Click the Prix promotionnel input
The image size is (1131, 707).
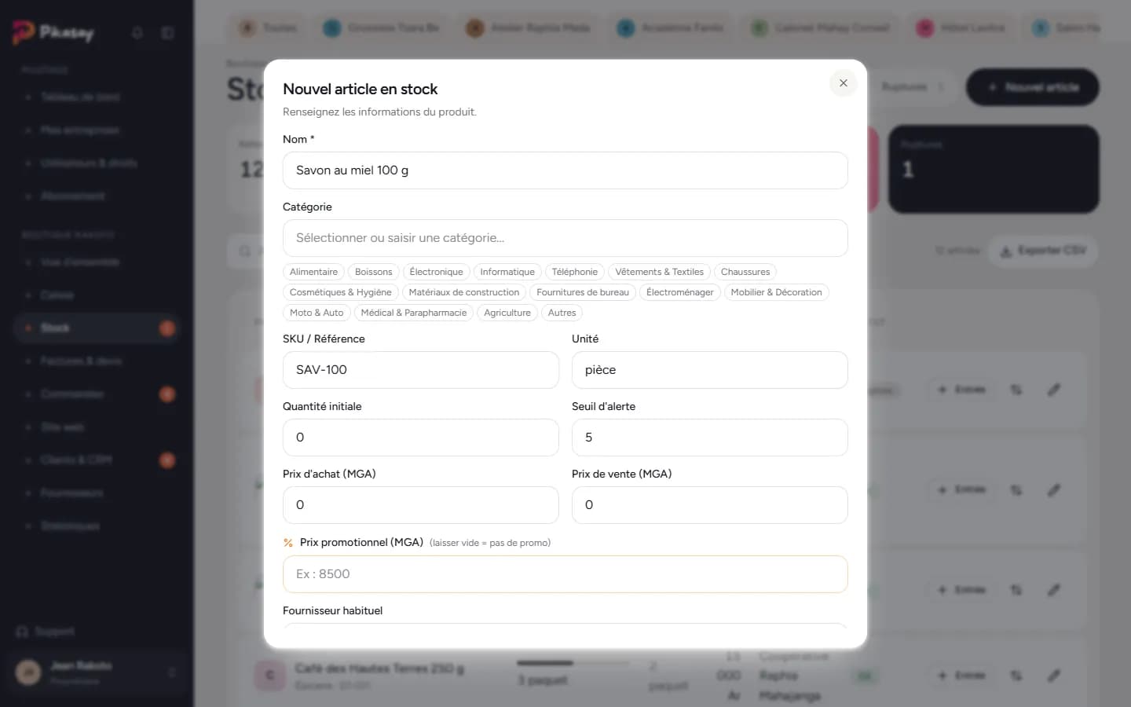point(565,574)
